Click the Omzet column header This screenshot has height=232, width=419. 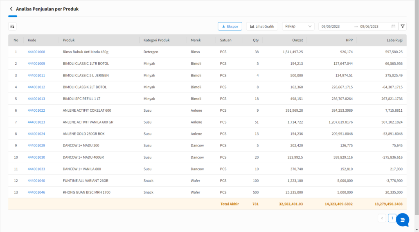[297, 40]
